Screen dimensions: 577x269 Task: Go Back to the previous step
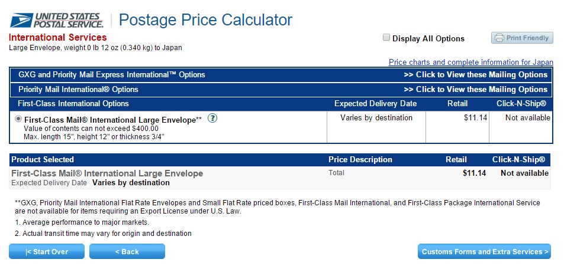(x=127, y=251)
